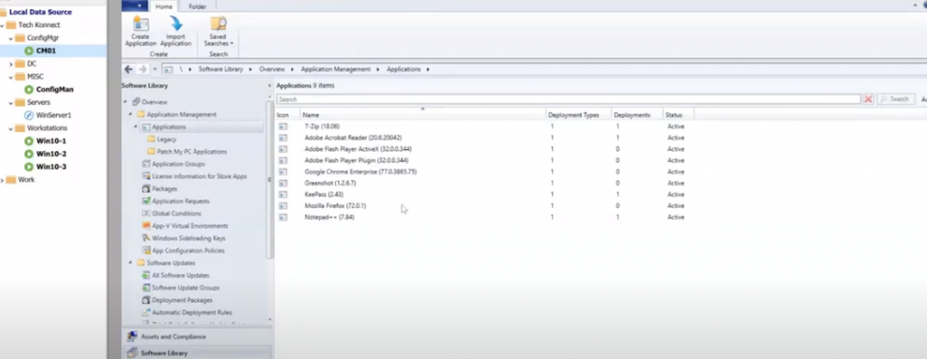Open License Information for Store Apps
The width and height of the screenshot is (927, 359).
[195, 176]
